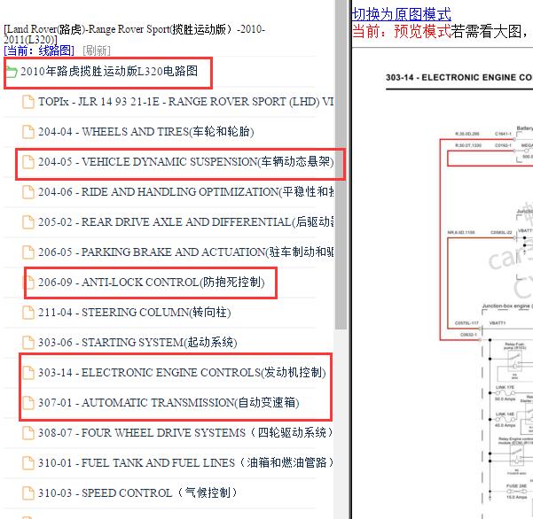Click the document icon beside 204-06 RIDE AND HANDLING
Image resolution: width=533 pixels, height=519 pixels.
click(x=28, y=192)
